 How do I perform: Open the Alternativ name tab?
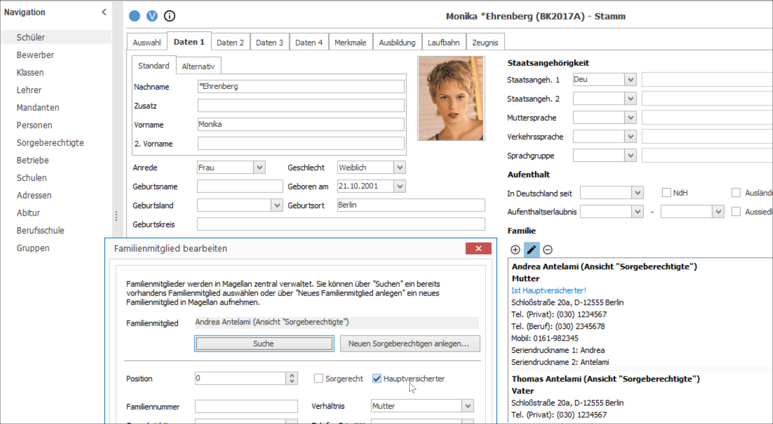[x=198, y=66]
